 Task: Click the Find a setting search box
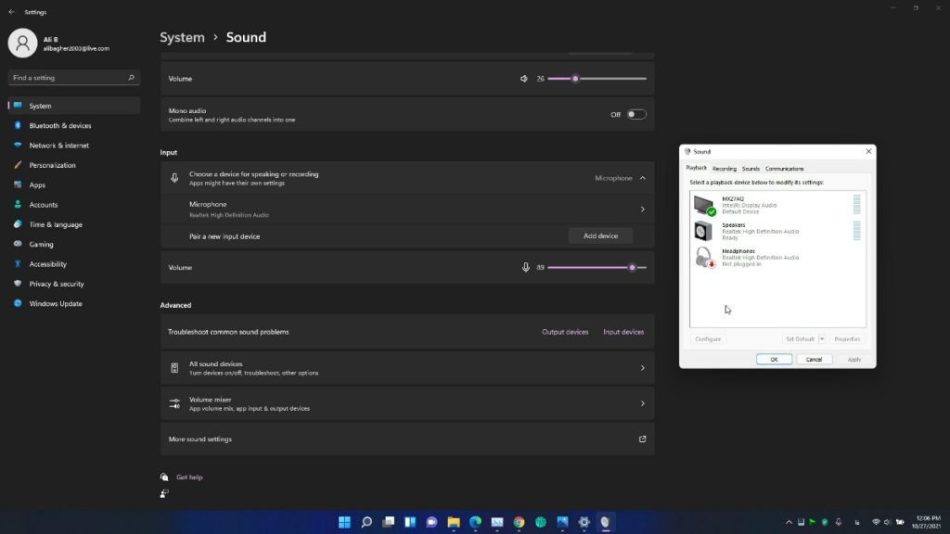(74, 78)
